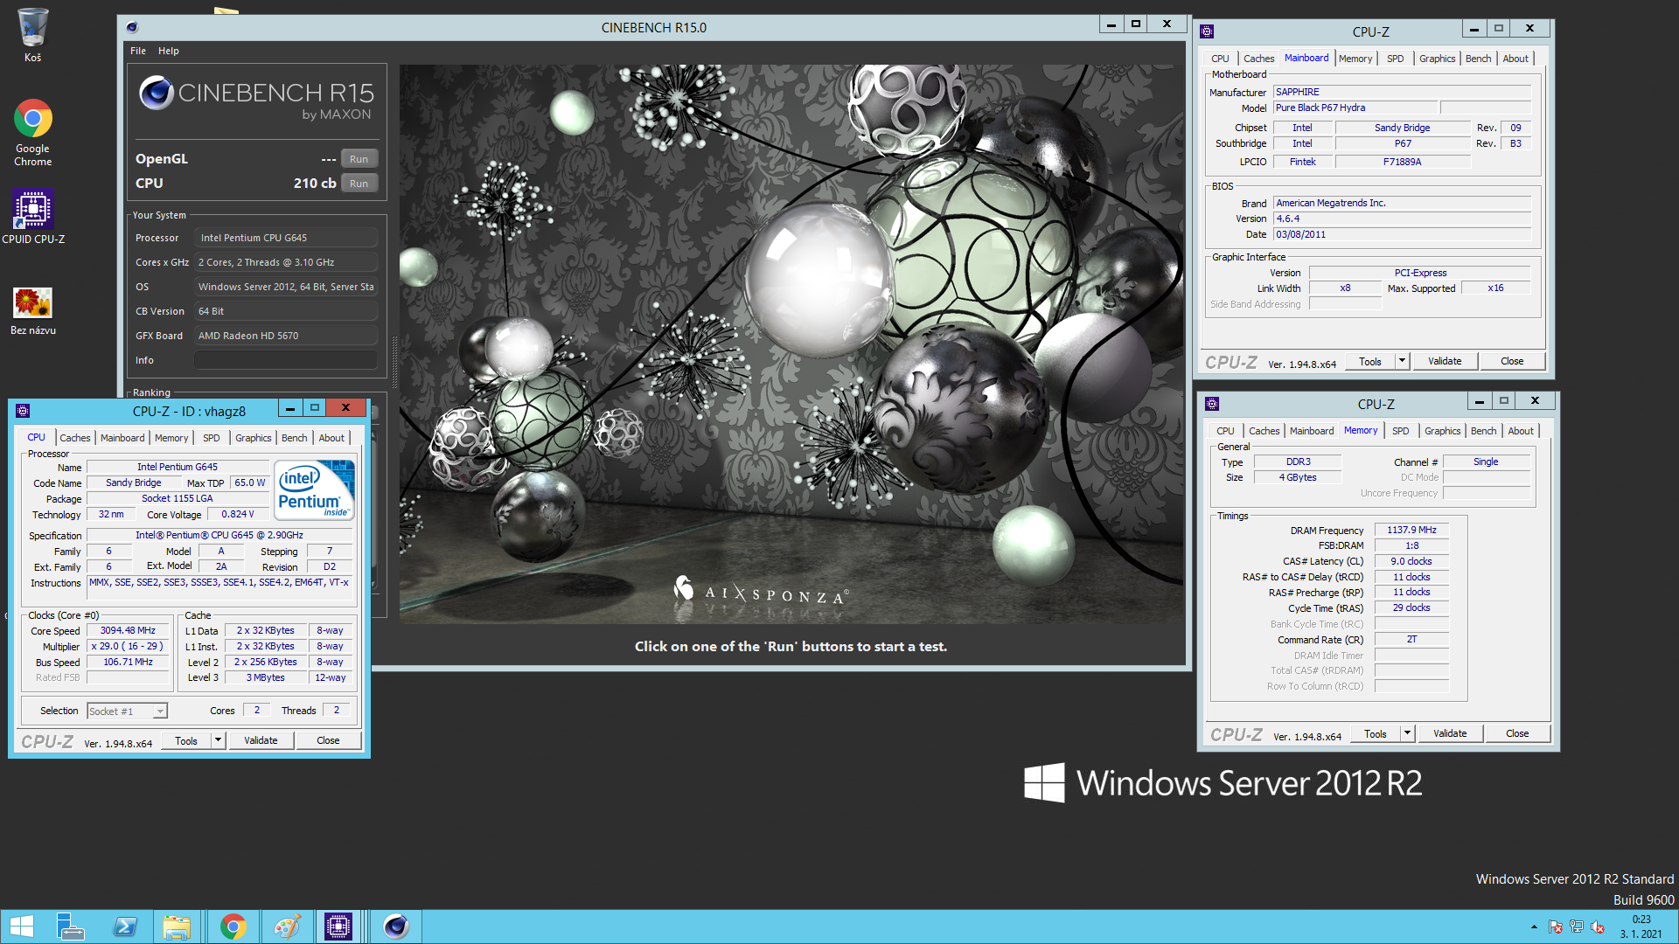This screenshot has height=944, width=1679.
Task: Open the 'Bez názvu' image file on desktop
Action: click(32, 311)
